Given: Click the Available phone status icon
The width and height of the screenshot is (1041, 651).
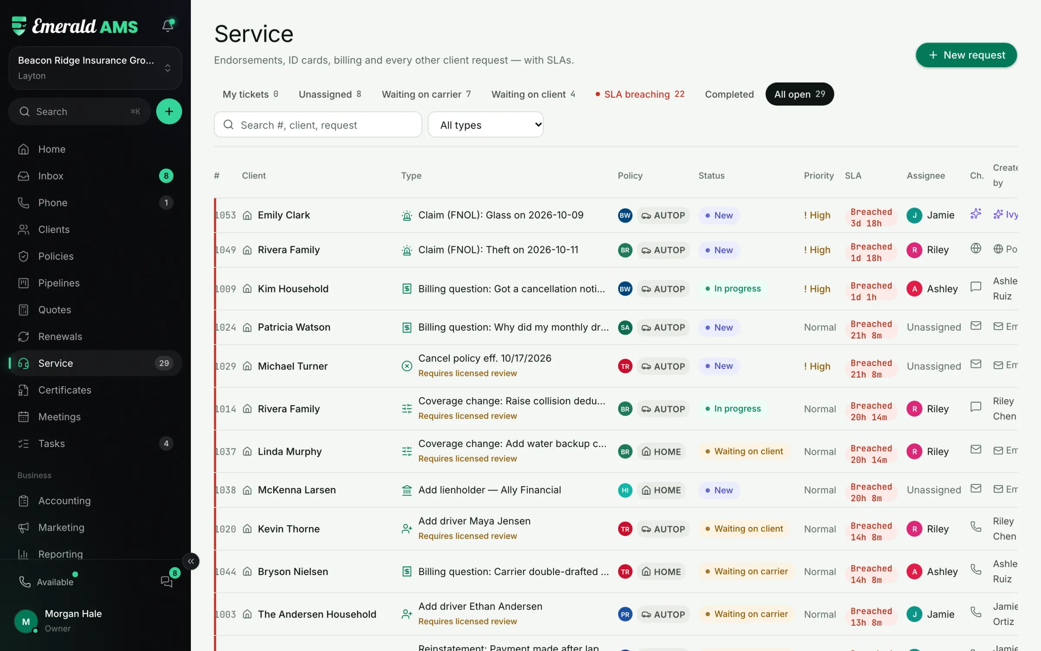Looking at the screenshot, I should 25,582.
